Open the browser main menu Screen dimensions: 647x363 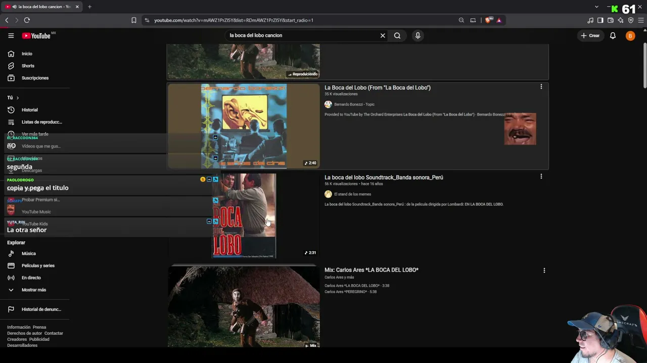[x=641, y=20]
